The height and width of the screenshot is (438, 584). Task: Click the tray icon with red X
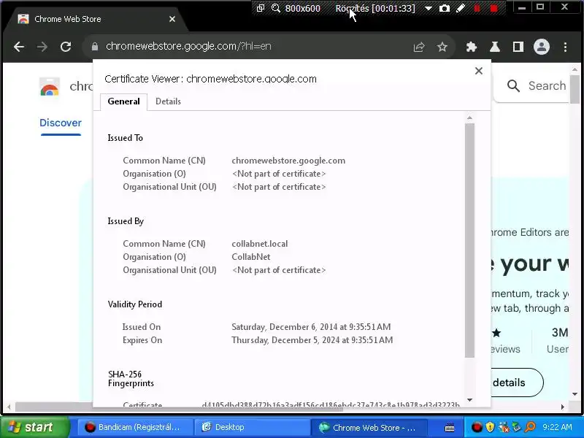coord(504,427)
